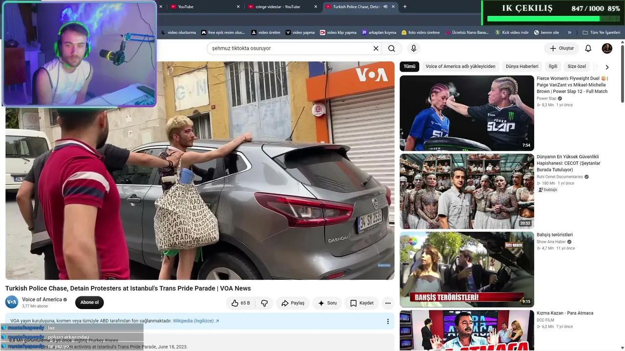Select the 'Tümü' filter chip

click(x=409, y=66)
